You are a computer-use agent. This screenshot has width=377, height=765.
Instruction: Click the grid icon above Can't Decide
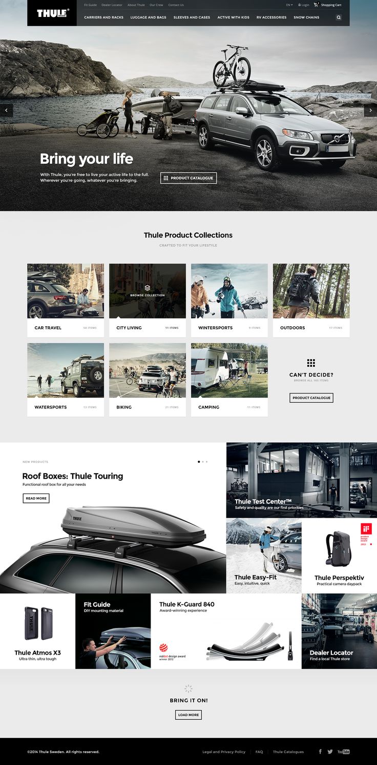point(311,363)
